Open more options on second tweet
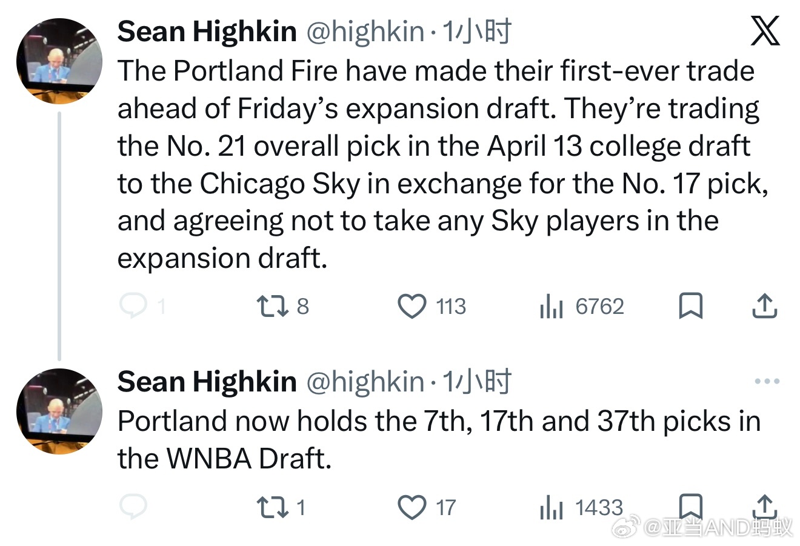The width and height of the screenshot is (800, 546). pos(767,382)
